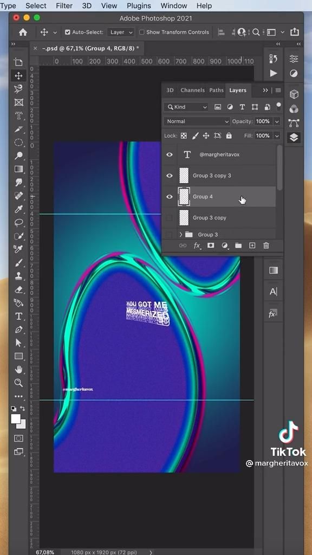Open the Normal blend mode dropdown
Screen dimensions: 312x555
[197, 121]
